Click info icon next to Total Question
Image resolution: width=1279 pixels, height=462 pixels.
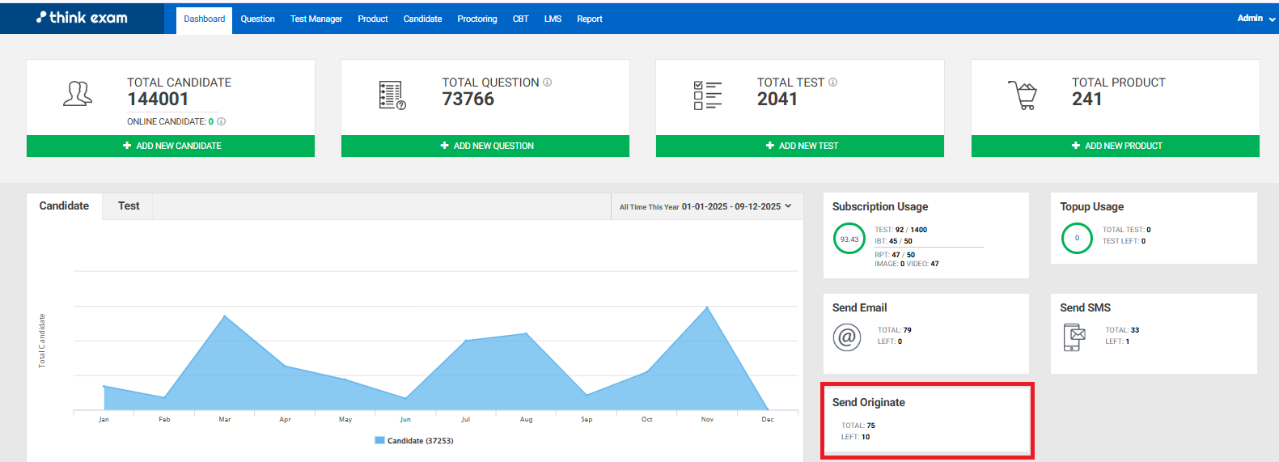[548, 83]
